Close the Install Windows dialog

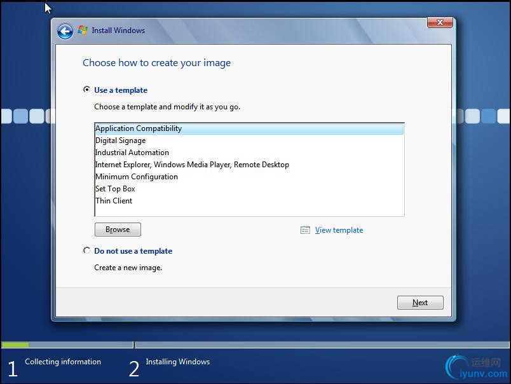440,22
